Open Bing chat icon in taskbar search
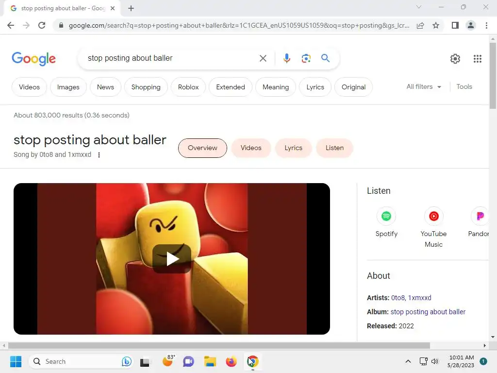Screen dimensions: 497x373 tap(126, 361)
